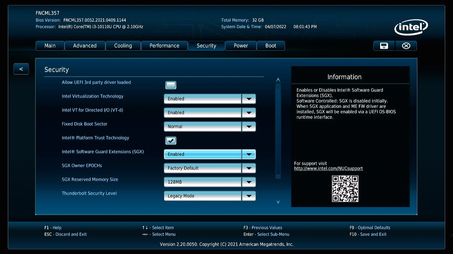Click the save floppy disk icon

tap(384, 46)
